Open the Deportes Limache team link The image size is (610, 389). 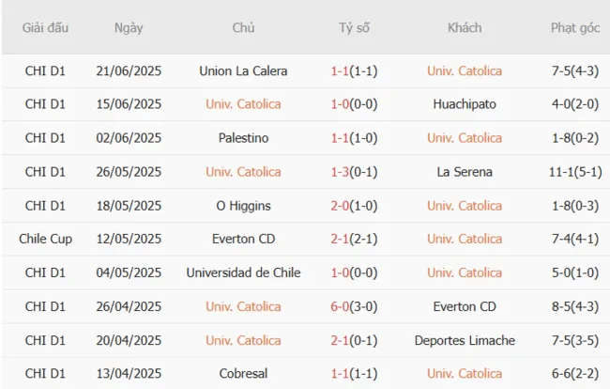465,340
